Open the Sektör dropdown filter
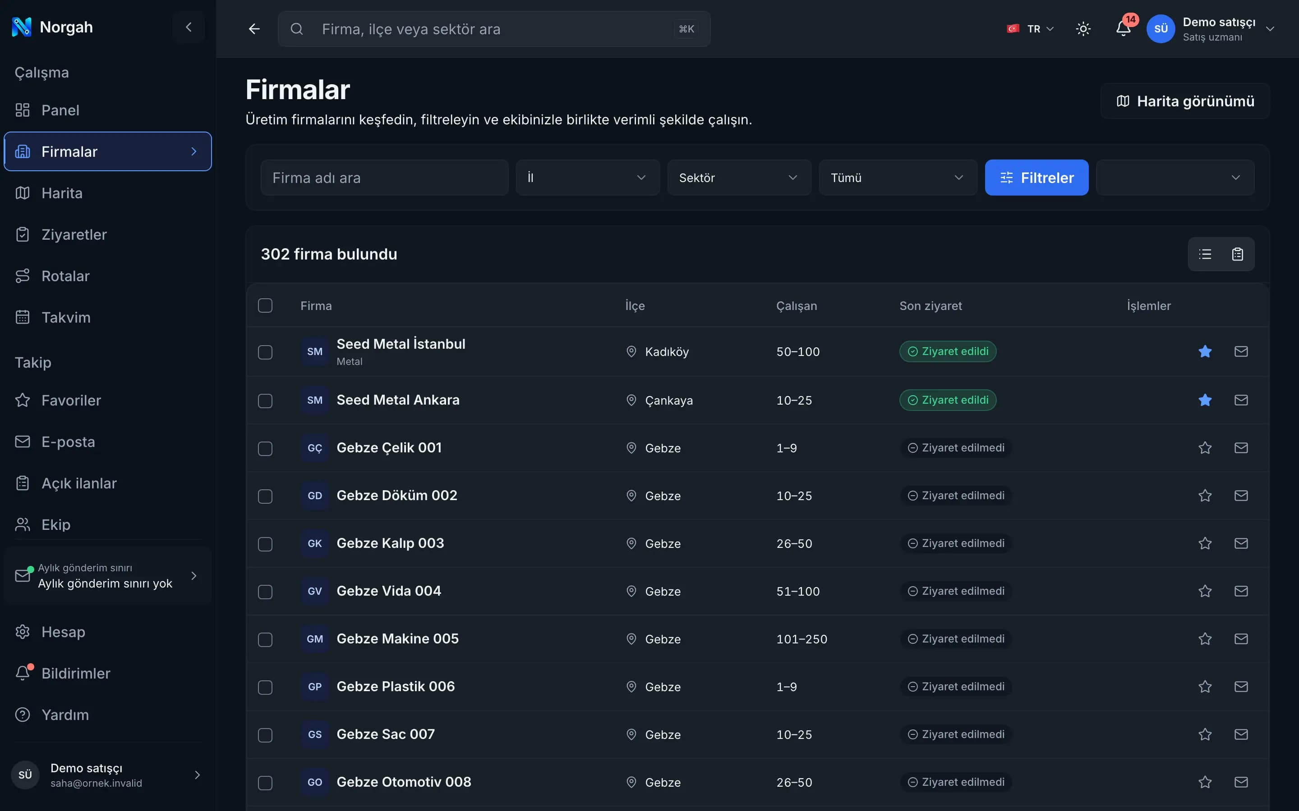The height and width of the screenshot is (811, 1299). [x=739, y=178]
